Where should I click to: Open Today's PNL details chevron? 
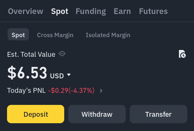point(101,91)
